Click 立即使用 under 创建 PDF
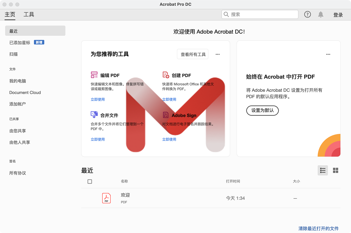Screen dimensions: 351x233 (169, 99)
